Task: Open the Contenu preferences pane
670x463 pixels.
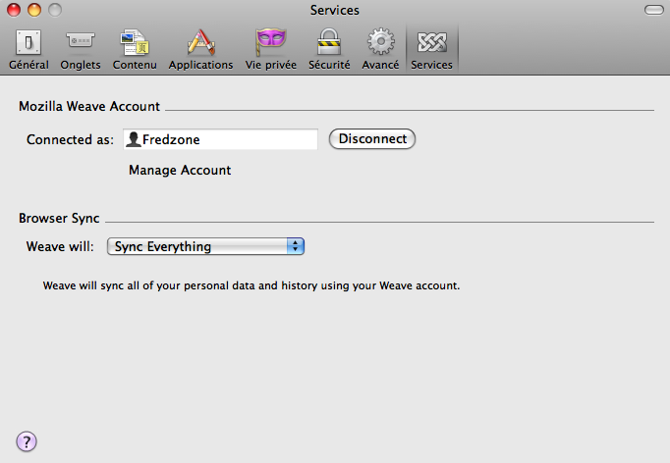Action: point(135,49)
